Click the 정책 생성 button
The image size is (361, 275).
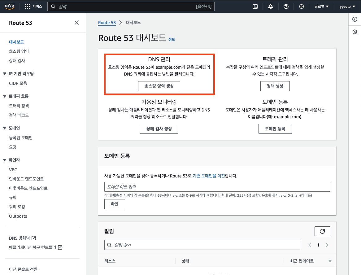[275, 86]
